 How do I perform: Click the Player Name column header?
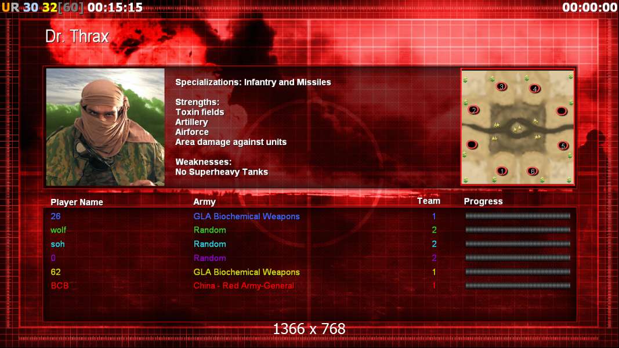77,202
